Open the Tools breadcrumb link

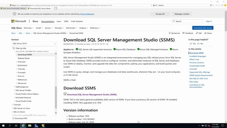[x=28, y=33]
